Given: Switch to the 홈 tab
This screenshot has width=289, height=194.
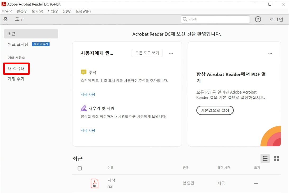Looking at the screenshot, I should (6, 19).
